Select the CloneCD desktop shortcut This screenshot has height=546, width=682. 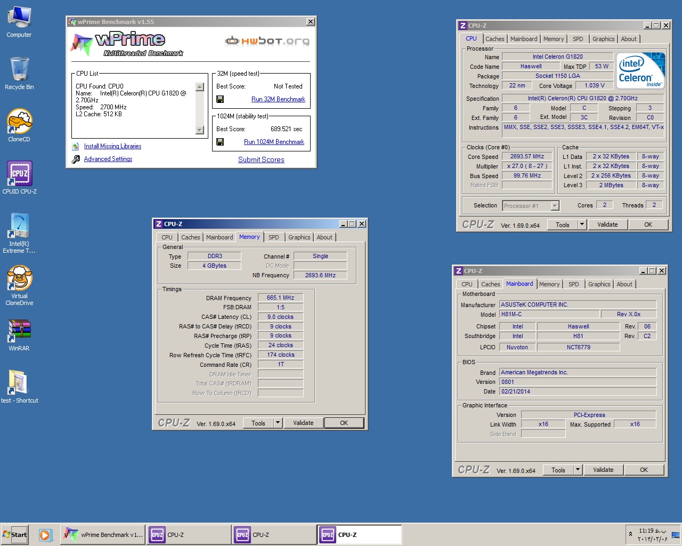pyautogui.click(x=19, y=126)
